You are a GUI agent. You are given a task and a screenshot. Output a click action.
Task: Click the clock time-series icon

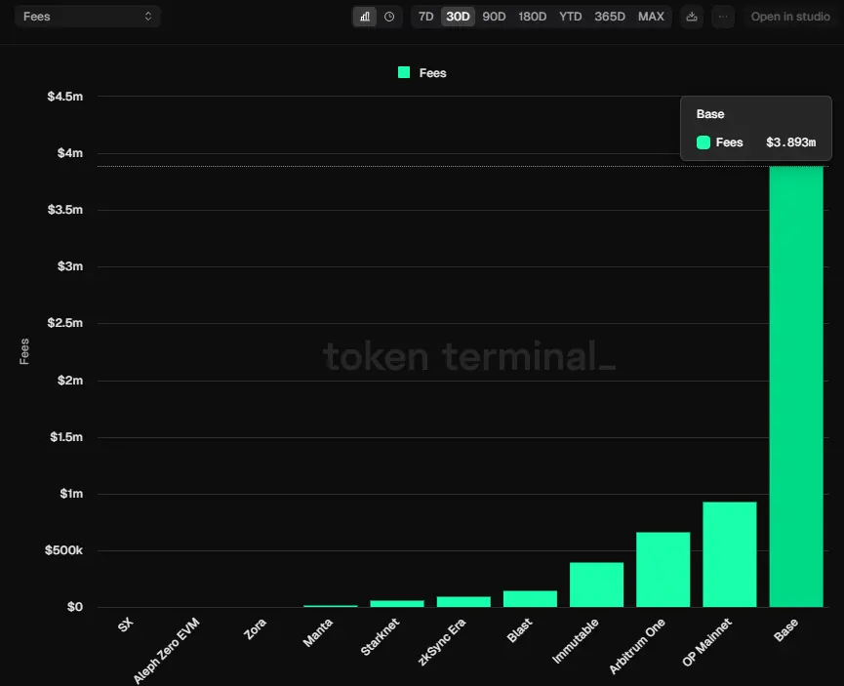387,16
